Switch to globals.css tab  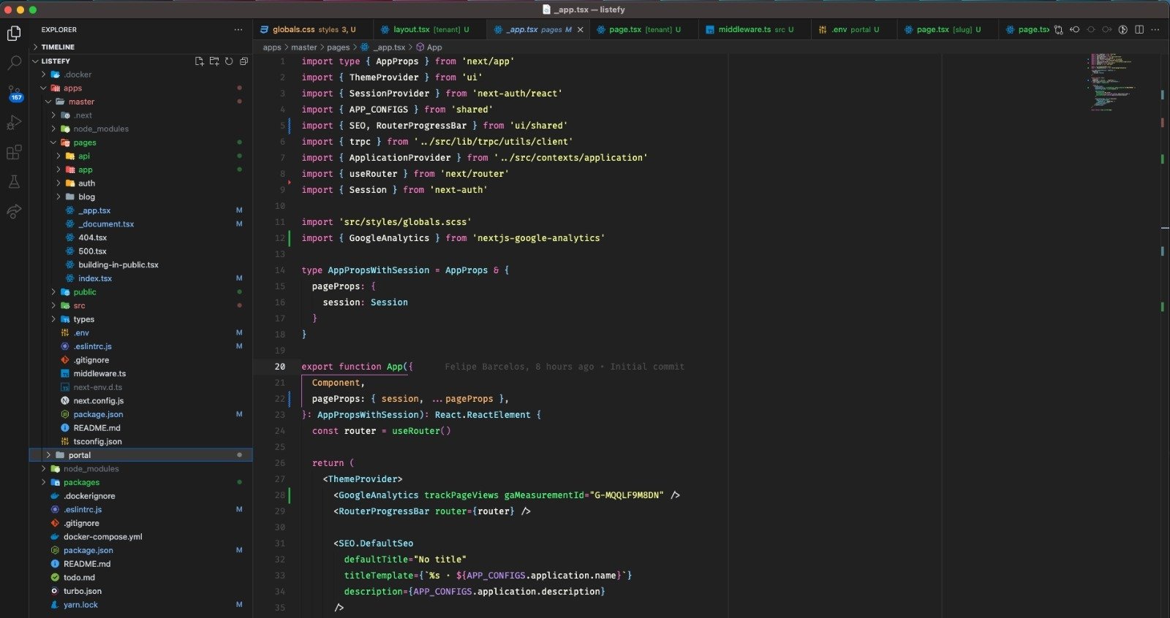click(x=314, y=30)
